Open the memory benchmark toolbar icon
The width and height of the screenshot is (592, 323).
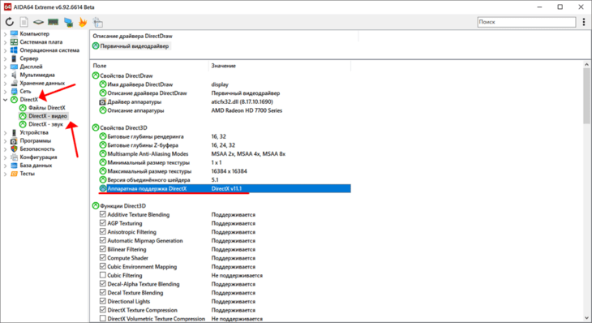54,22
